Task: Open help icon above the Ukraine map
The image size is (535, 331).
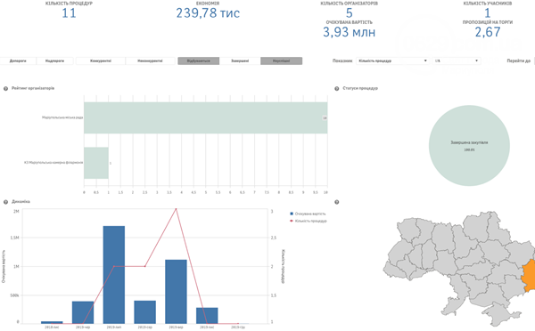Action: coord(337,202)
